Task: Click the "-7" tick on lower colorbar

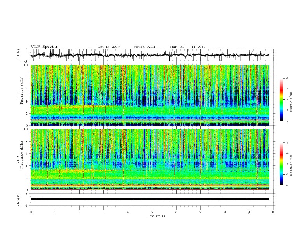Action: coord(287,185)
